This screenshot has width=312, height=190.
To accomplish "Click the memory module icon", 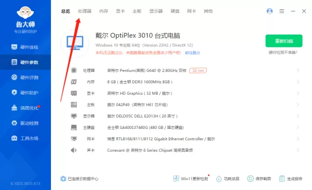I will click(x=74, y=82).
